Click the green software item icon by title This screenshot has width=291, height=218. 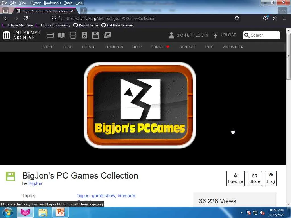[x=11, y=176]
